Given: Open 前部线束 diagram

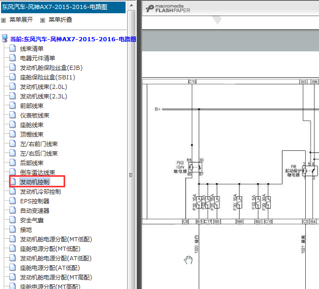Looking at the screenshot, I should point(32,106).
